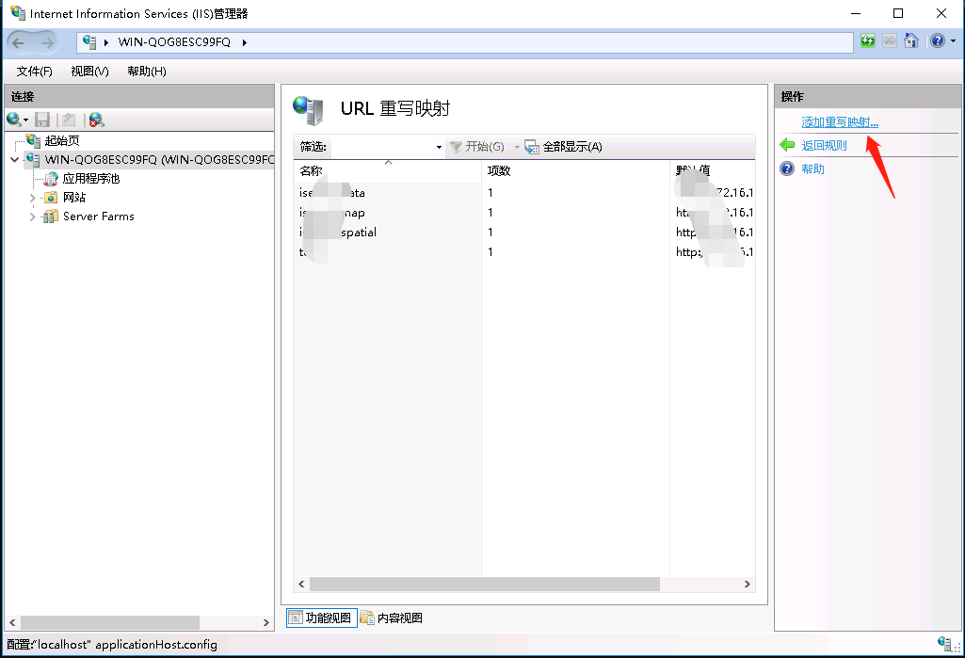The width and height of the screenshot is (965, 658).
Task: Click the blue help icon in the 操作 pane
Action: pos(787,169)
